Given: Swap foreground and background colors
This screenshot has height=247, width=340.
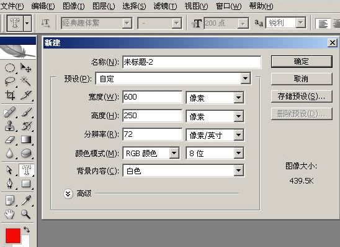Looking at the screenshot, I should coord(27,229).
